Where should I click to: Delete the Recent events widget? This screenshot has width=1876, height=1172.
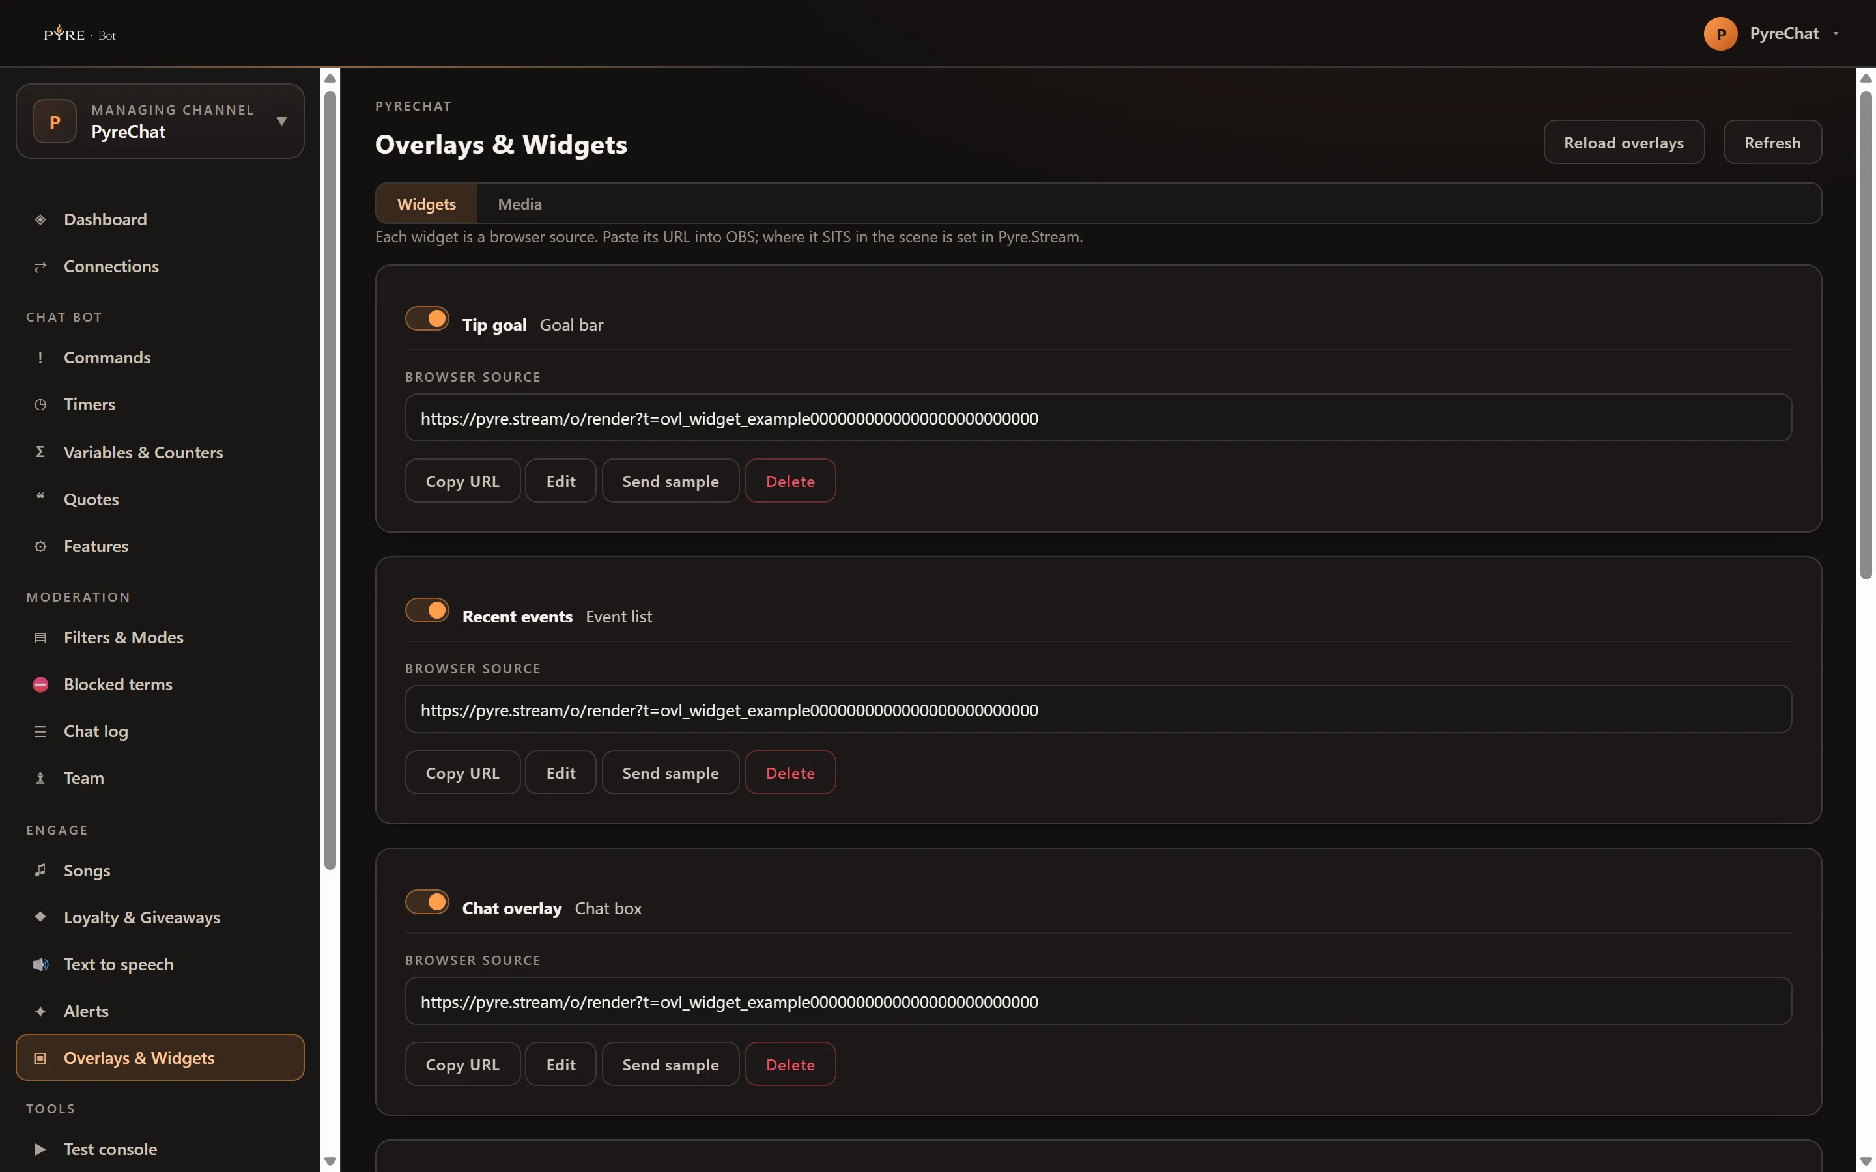[790, 773]
